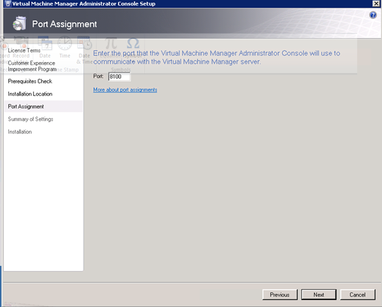
Task: Open the help question mark icon
Action: (372, 15)
